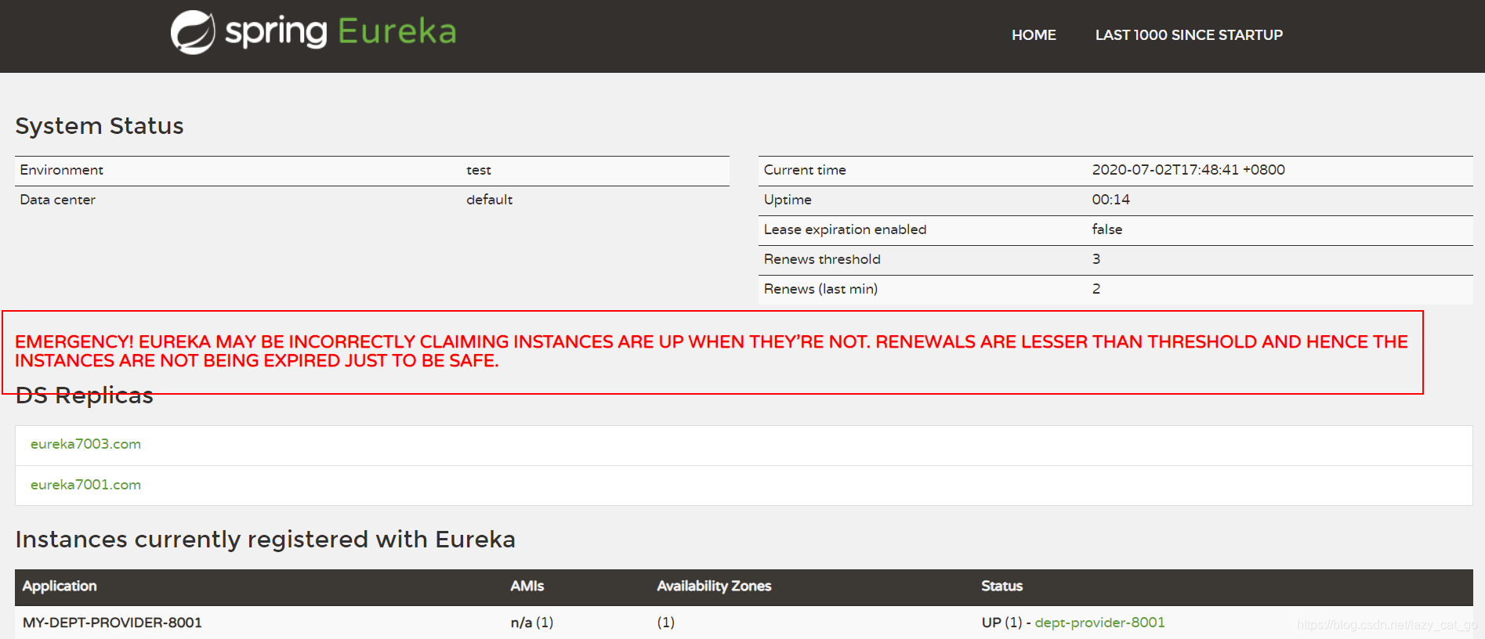Select the Environment label
Screen dimensions: 1485x639
click(x=61, y=170)
